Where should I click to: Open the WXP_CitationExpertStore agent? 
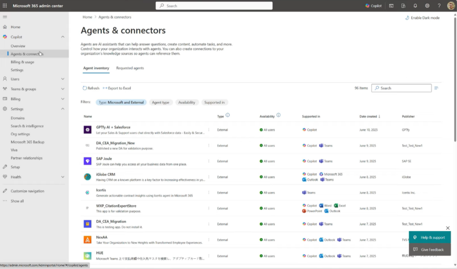[x=116, y=206]
